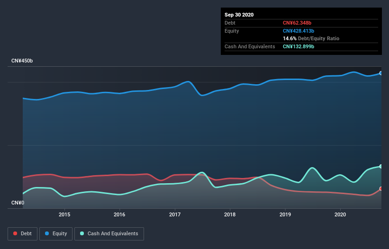Click the Equity label in the tooltip
The height and width of the screenshot is (249, 389).
pos(232,31)
